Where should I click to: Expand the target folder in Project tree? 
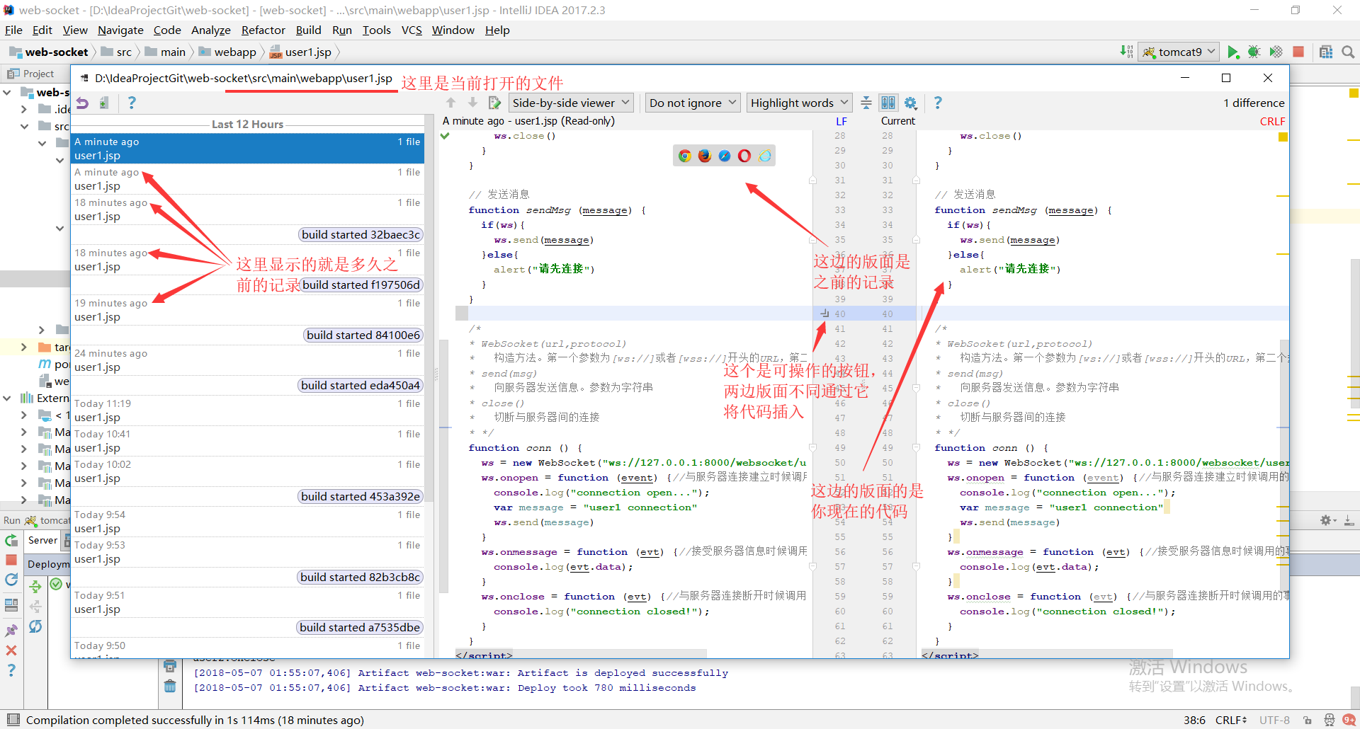tap(24, 347)
